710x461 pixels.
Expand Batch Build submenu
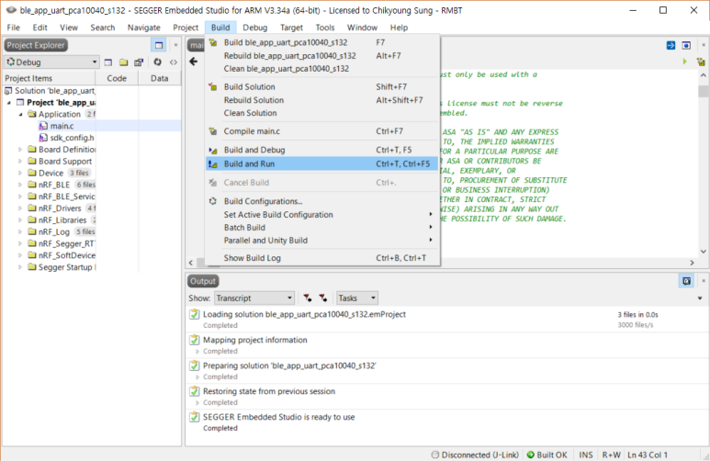[x=322, y=228]
